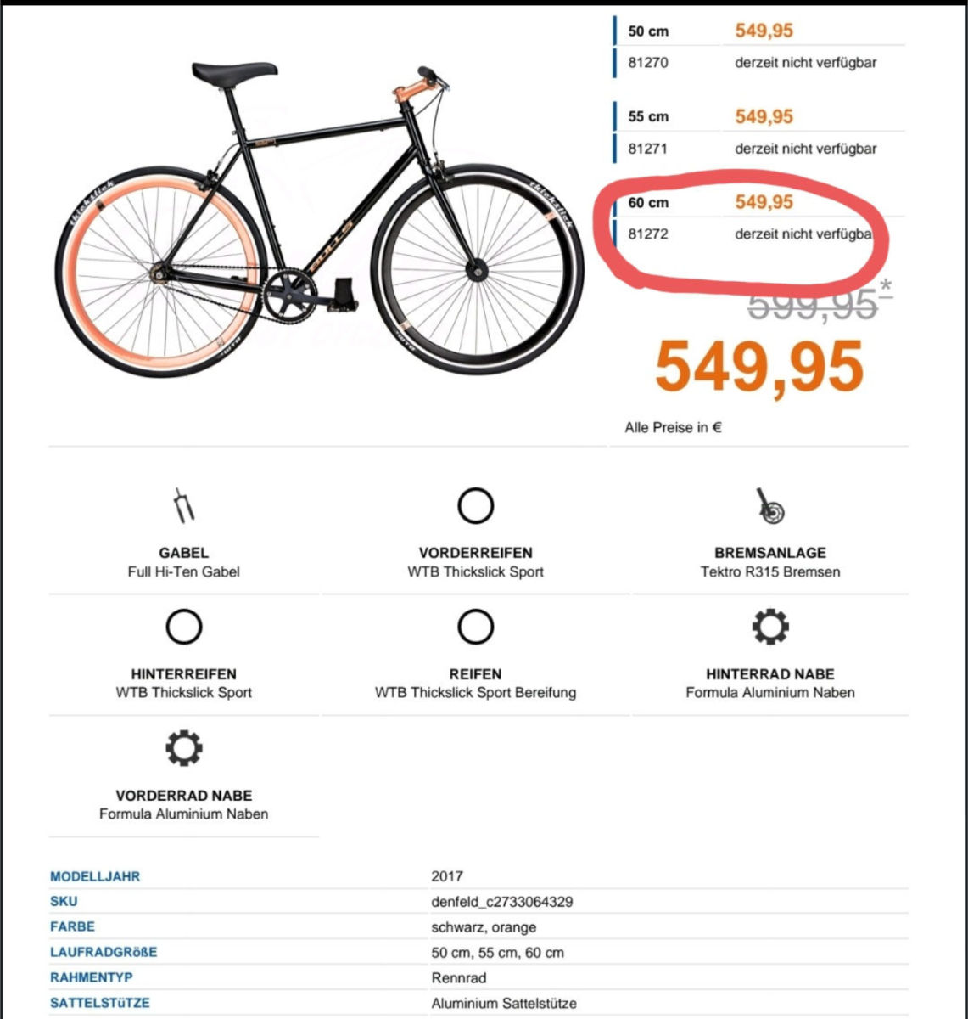Click the tire icon above HINTERREIFEN
This screenshot has width=968, height=1019.
(x=184, y=628)
